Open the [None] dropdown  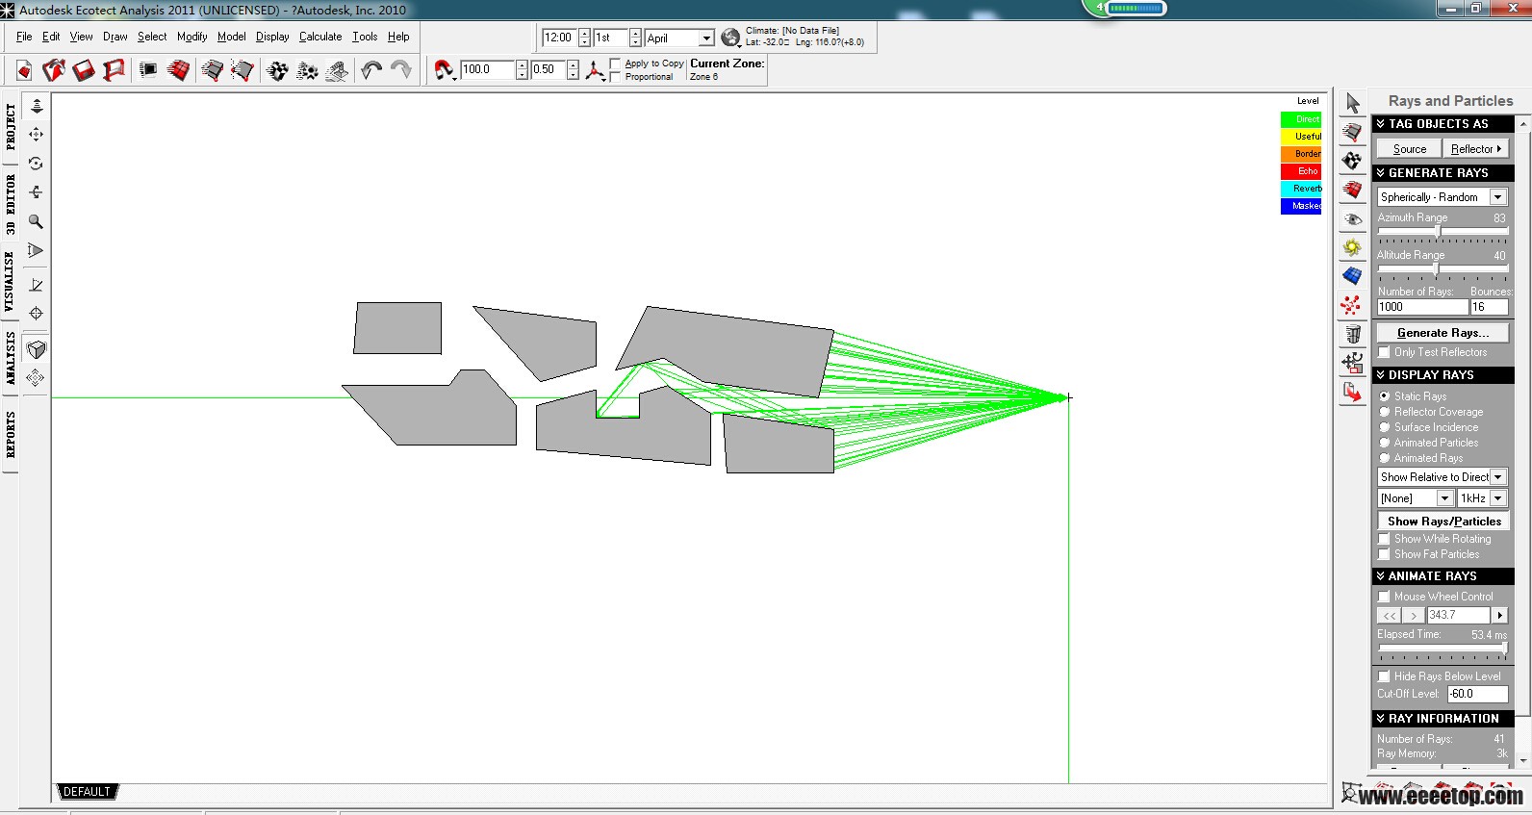1444,498
